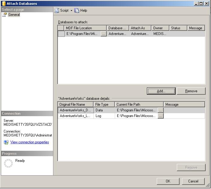The width and height of the screenshot is (211, 189).
Task: Click the Script toolbar icon
Action: [57, 10]
